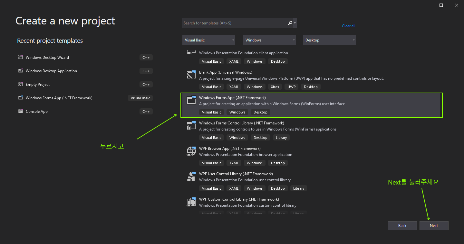464x244 pixels.
Task: Click the Windows Forms Control Library icon
Action: pos(191,125)
